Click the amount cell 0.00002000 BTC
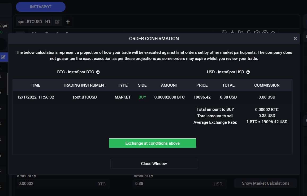Image resolution: width=307 pixels, height=196 pixels. tap(170, 97)
